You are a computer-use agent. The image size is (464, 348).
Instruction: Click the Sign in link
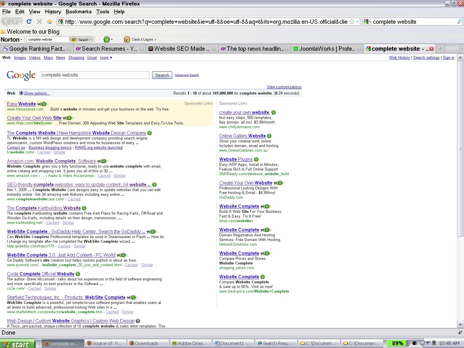(x=448, y=58)
